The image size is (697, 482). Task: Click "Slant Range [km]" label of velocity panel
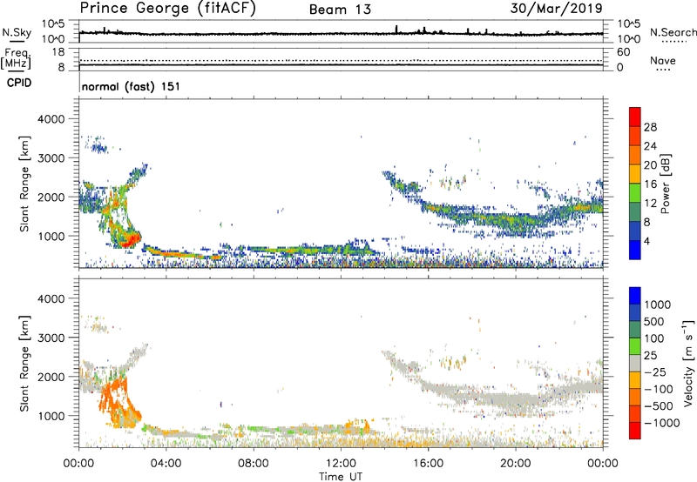tap(24, 364)
